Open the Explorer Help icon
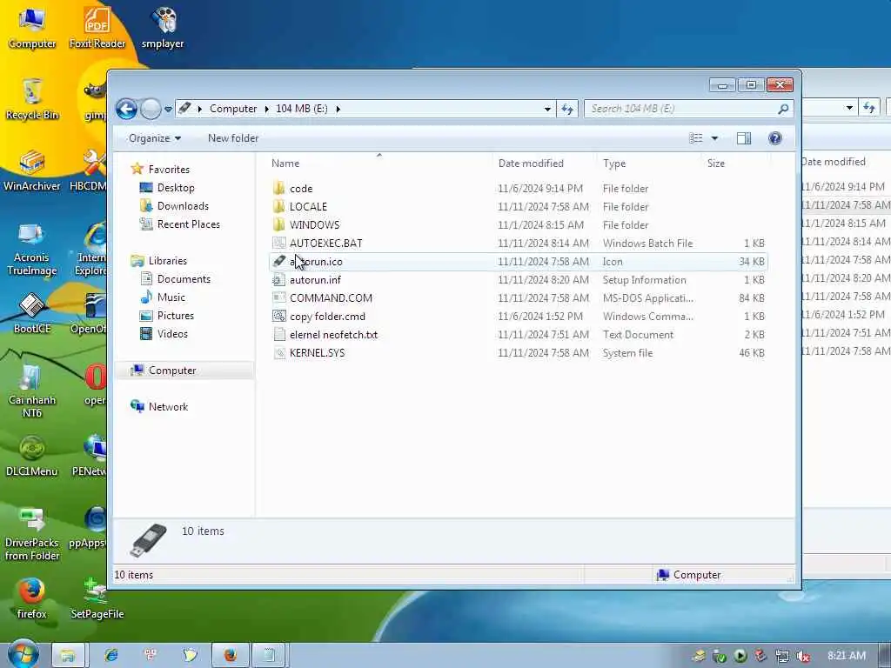This screenshot has width=891, height=668. (775, 138)
